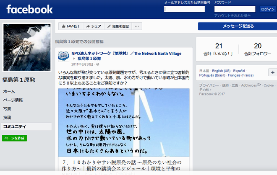Click the 日本語 current language label
Screen dimensions: 277x175
[204, 71]
